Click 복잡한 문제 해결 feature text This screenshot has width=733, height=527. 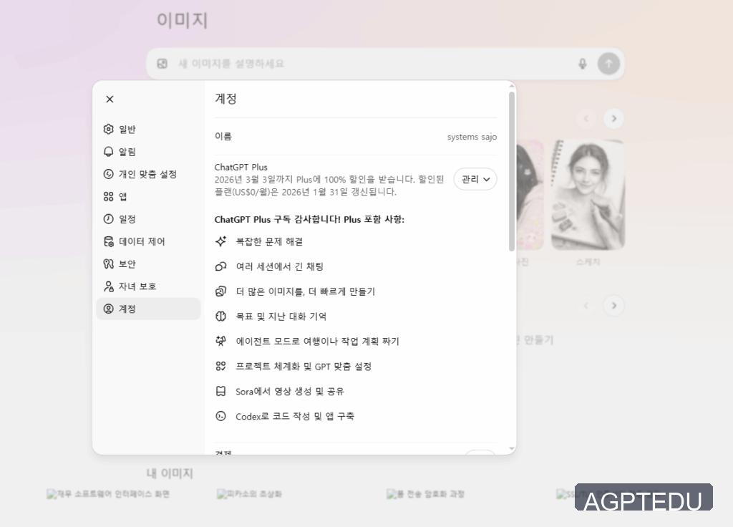click(269, 242)
